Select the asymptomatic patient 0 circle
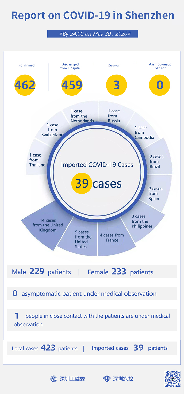The height and width of the screenshot is (394, 184). (159, 85)
